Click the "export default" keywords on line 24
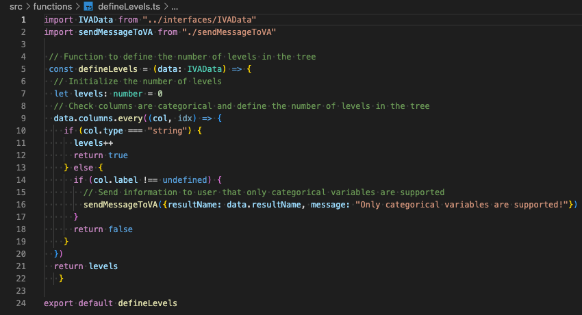Screen dimensions: 582x315 tap(78, 303)
